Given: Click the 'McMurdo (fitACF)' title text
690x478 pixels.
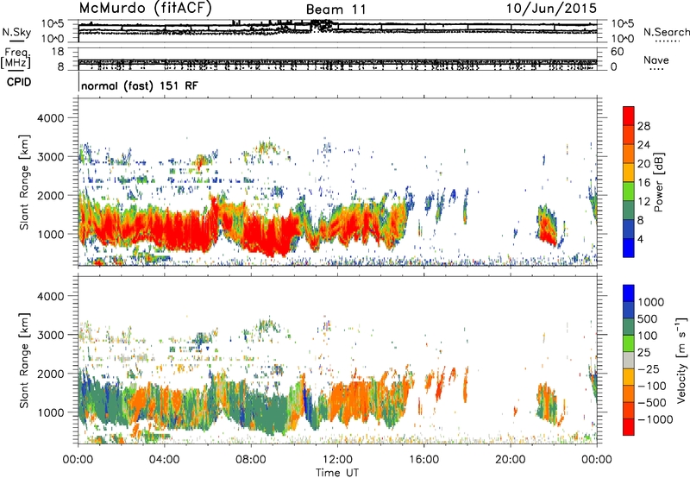Looking at the screenshot, I should coord(146,8).
